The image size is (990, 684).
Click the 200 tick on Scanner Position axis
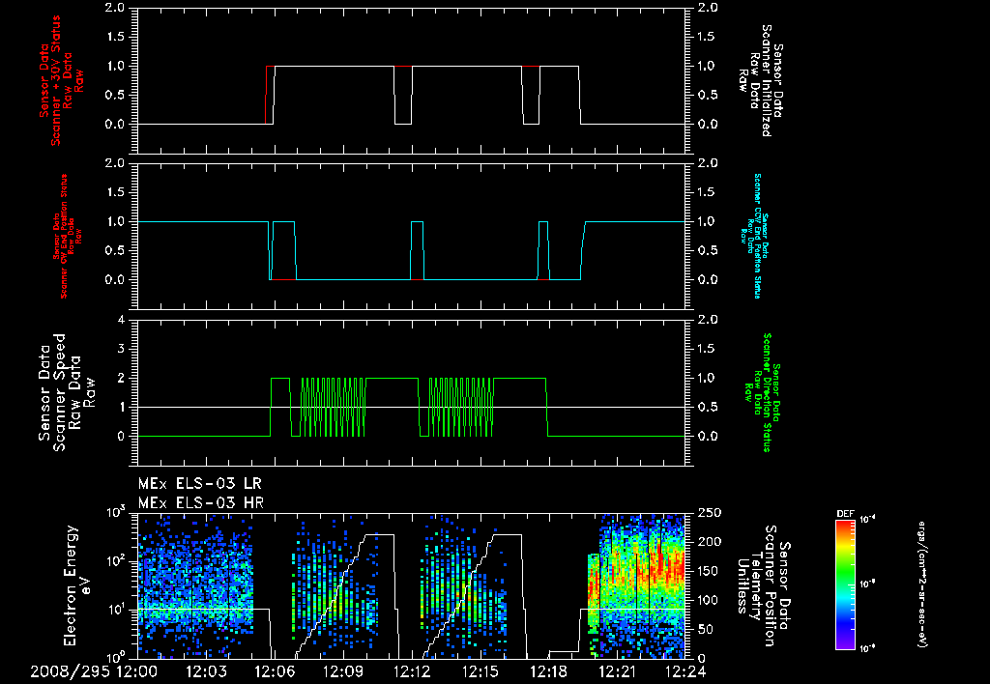pyautogui.click(x=707, y=542)
